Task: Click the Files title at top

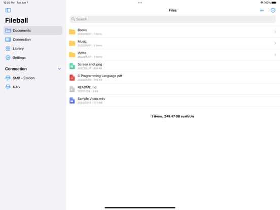Action: (172, 10)
